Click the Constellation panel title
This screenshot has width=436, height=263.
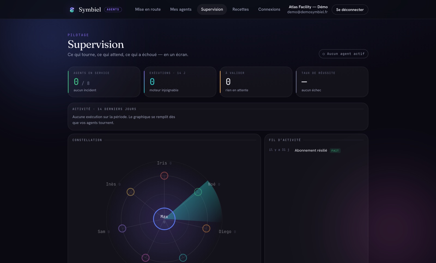(x=87, y=140)
